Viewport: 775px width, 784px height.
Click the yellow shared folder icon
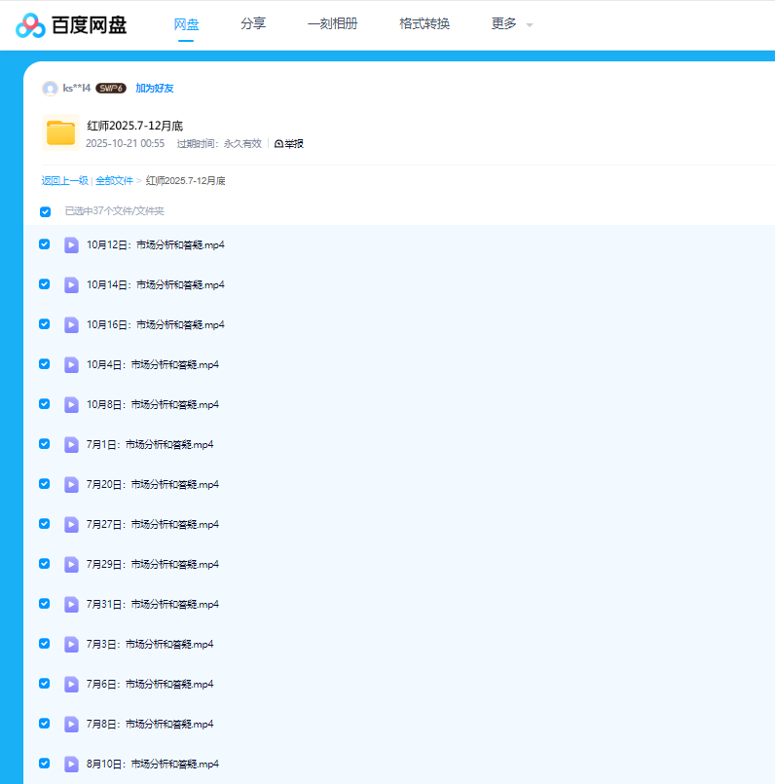60,132
